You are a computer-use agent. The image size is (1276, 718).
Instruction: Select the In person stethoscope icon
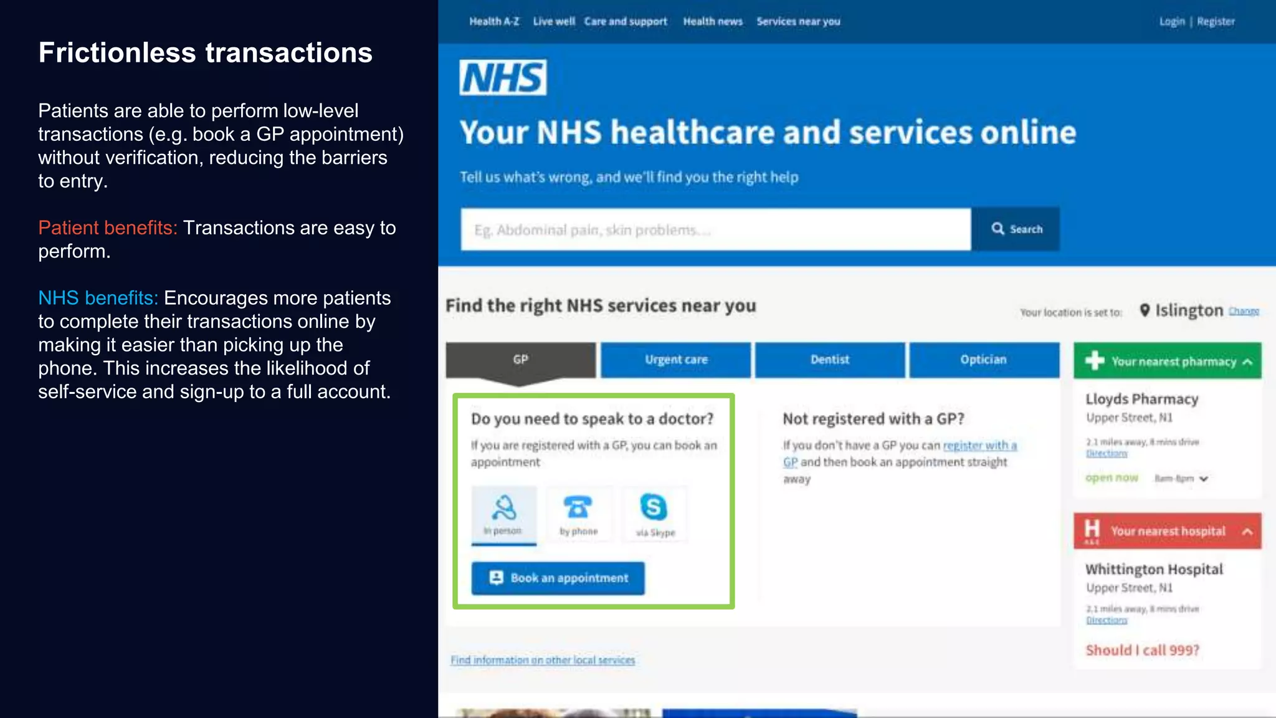503,508
